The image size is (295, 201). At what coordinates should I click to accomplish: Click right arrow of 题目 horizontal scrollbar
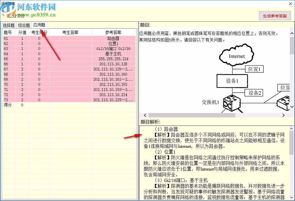click(283, 115)
